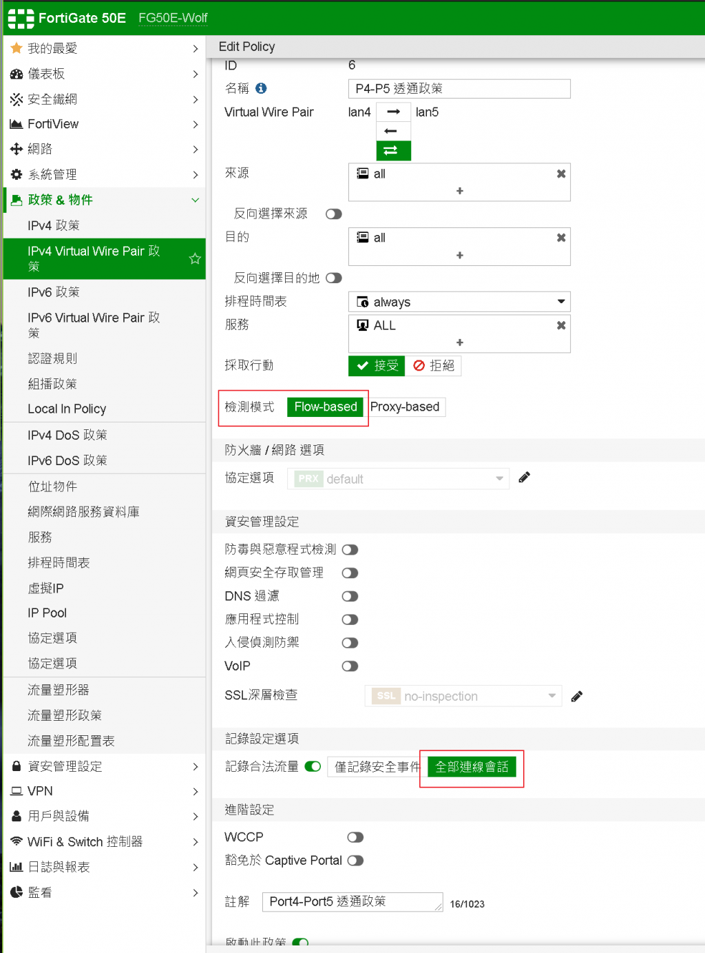Remove 'all' from the 來源 field
Image resolution: width=705 pixels, height=953 pixels.
(561, 174)
